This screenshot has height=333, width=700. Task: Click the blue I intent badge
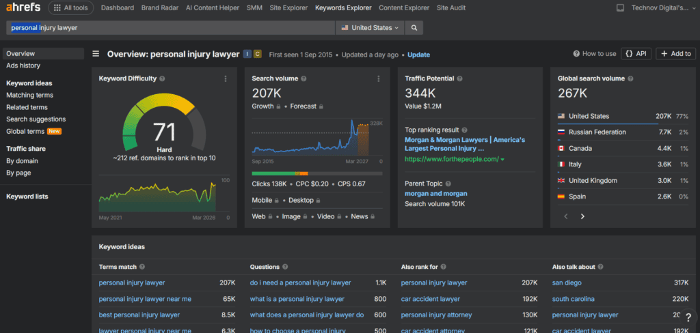(247, 55)
